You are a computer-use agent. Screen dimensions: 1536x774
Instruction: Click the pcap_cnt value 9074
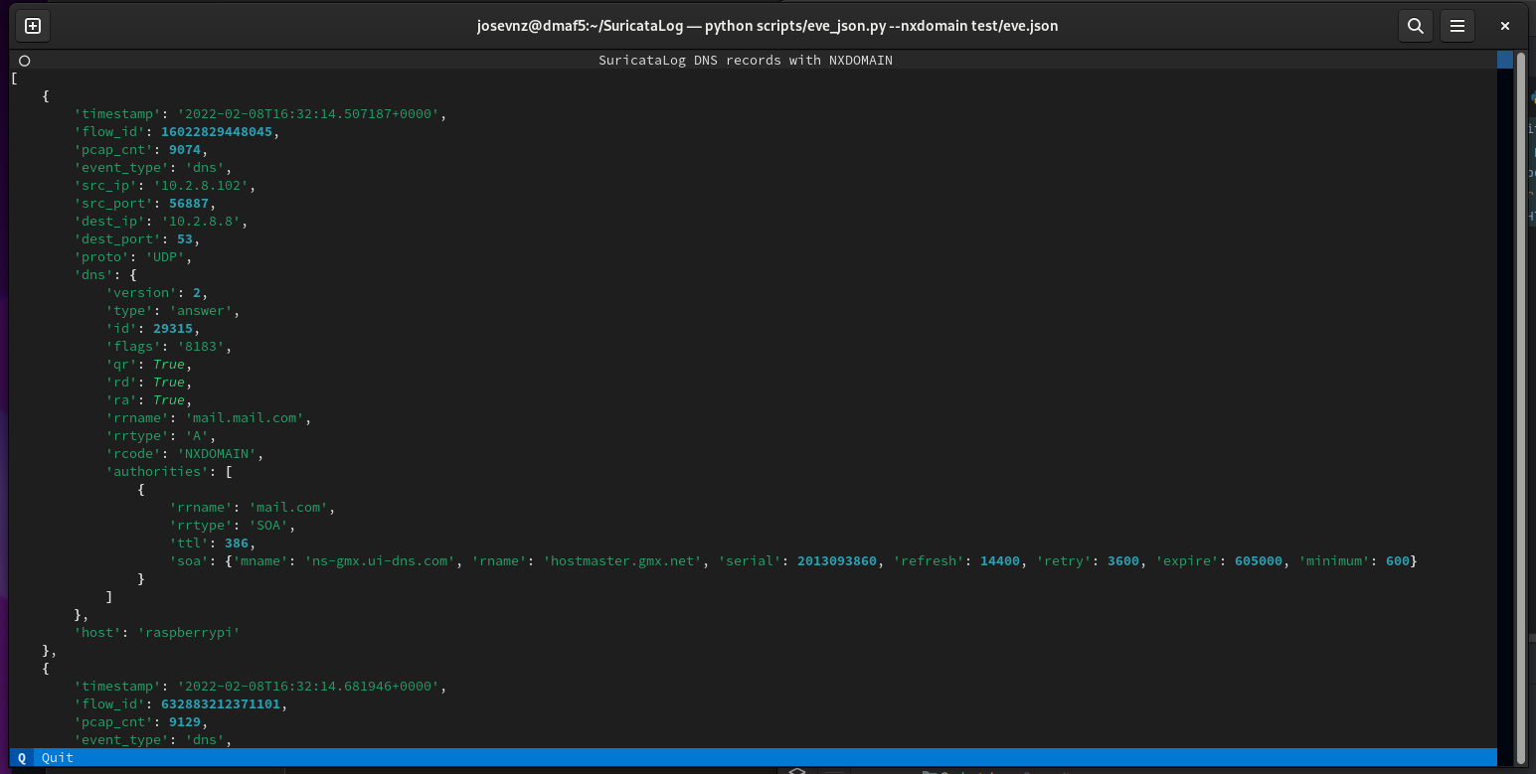(x=185, y=149)
